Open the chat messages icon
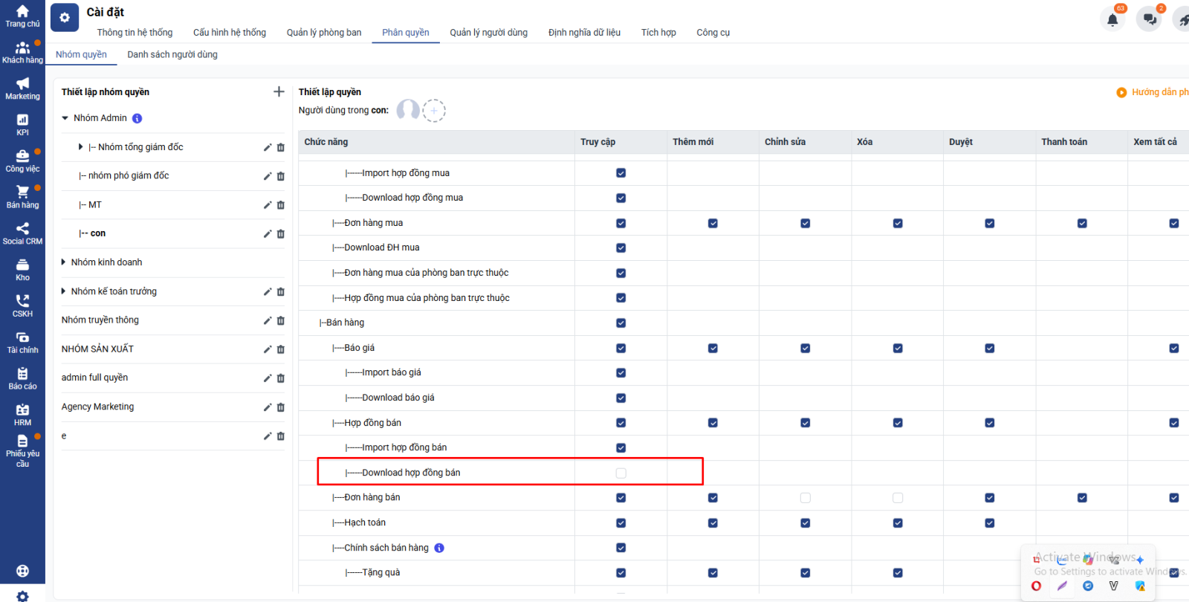The width and height of the screenshot is (1189, 602). pos(1150,19)
